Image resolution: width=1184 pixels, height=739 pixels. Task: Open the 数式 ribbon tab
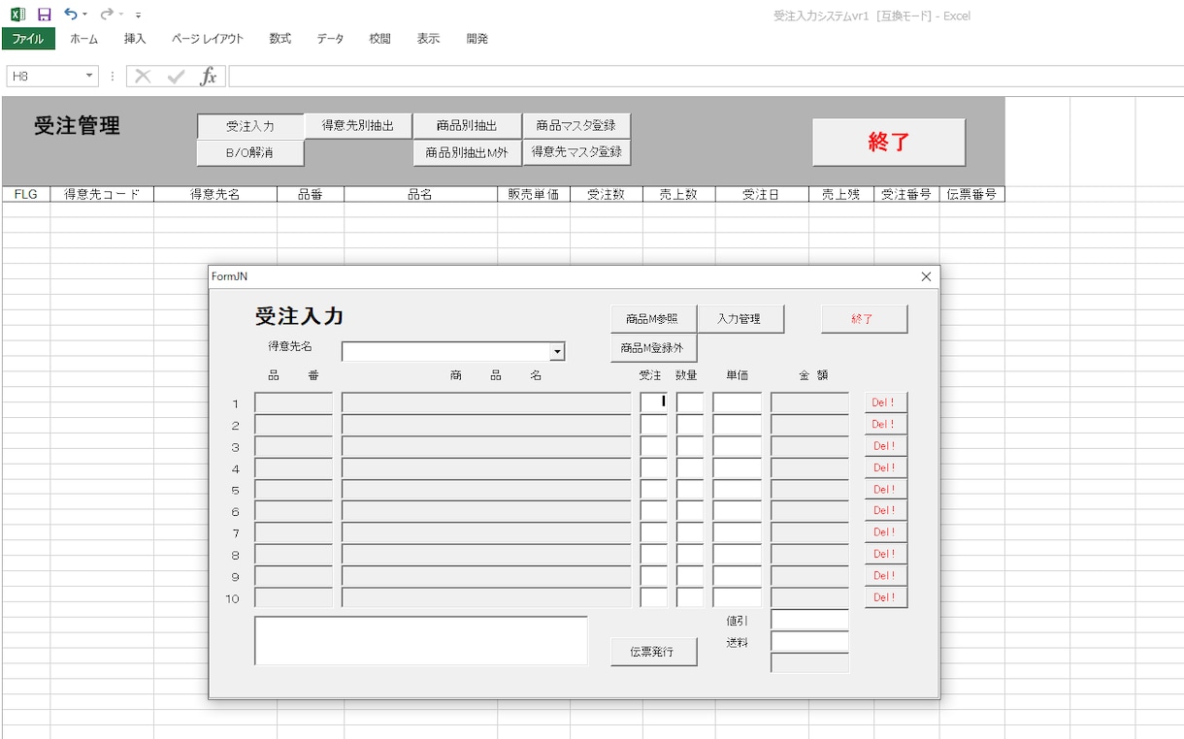click(280, 39)
